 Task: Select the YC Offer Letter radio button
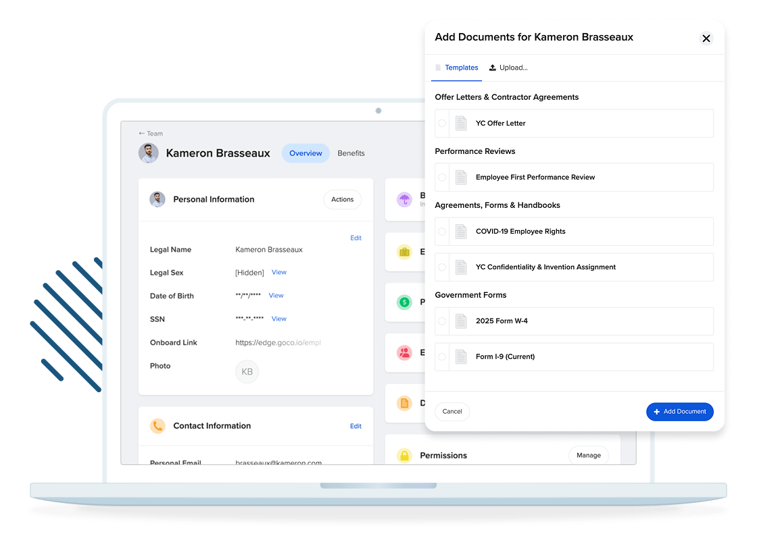[x=442, y=124]
